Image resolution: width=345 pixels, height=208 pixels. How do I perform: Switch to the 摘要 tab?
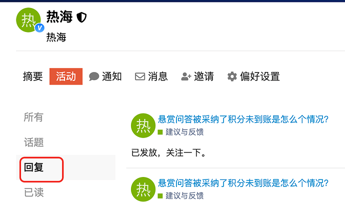coord(33,76)
